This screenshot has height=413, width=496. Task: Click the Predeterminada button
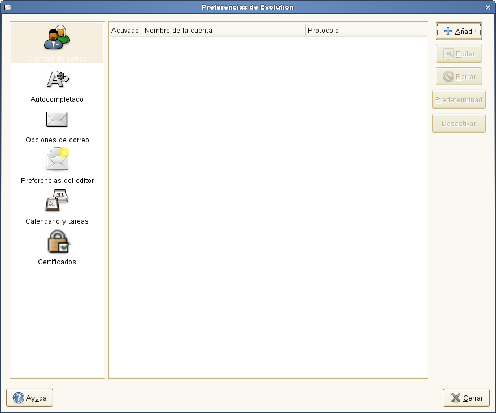coord(459,99)
